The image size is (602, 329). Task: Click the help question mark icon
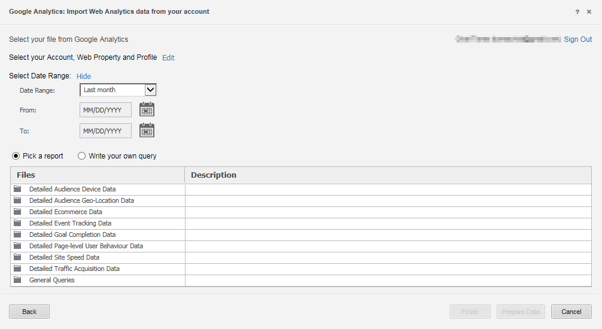click(x=577, y=12)
